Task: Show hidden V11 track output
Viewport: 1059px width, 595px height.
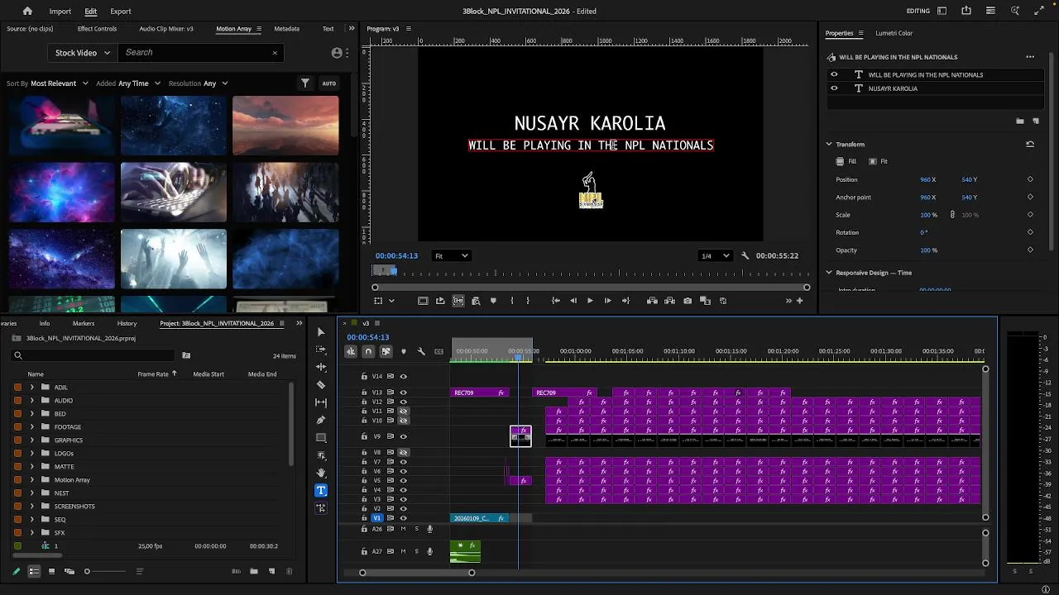Action: pos(404,411)
